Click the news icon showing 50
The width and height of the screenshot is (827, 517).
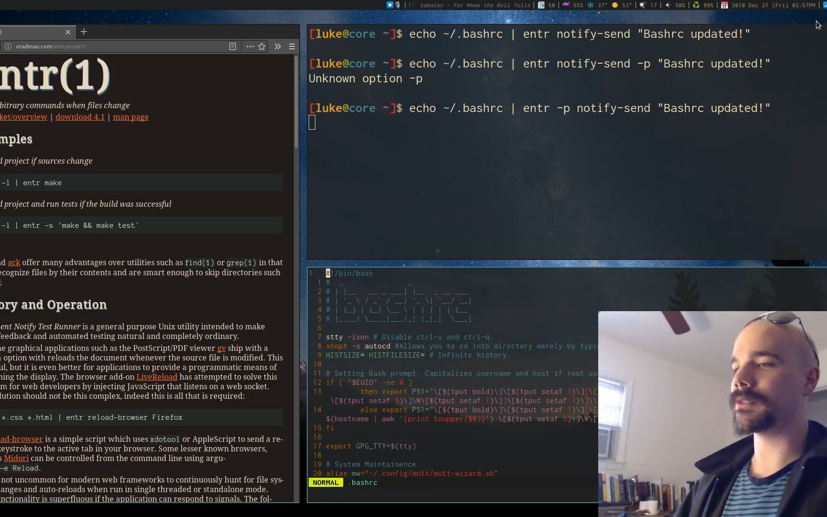pos(541,5)
